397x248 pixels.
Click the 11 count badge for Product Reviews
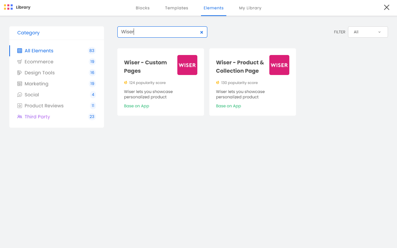pos(93,106)
